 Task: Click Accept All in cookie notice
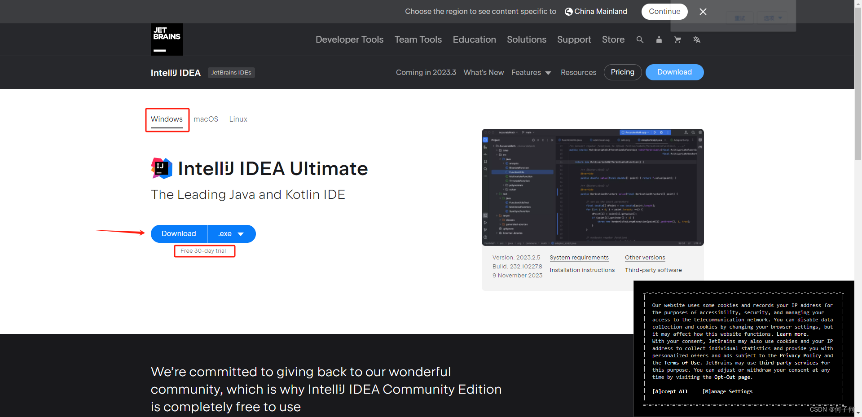coord(670,391)
